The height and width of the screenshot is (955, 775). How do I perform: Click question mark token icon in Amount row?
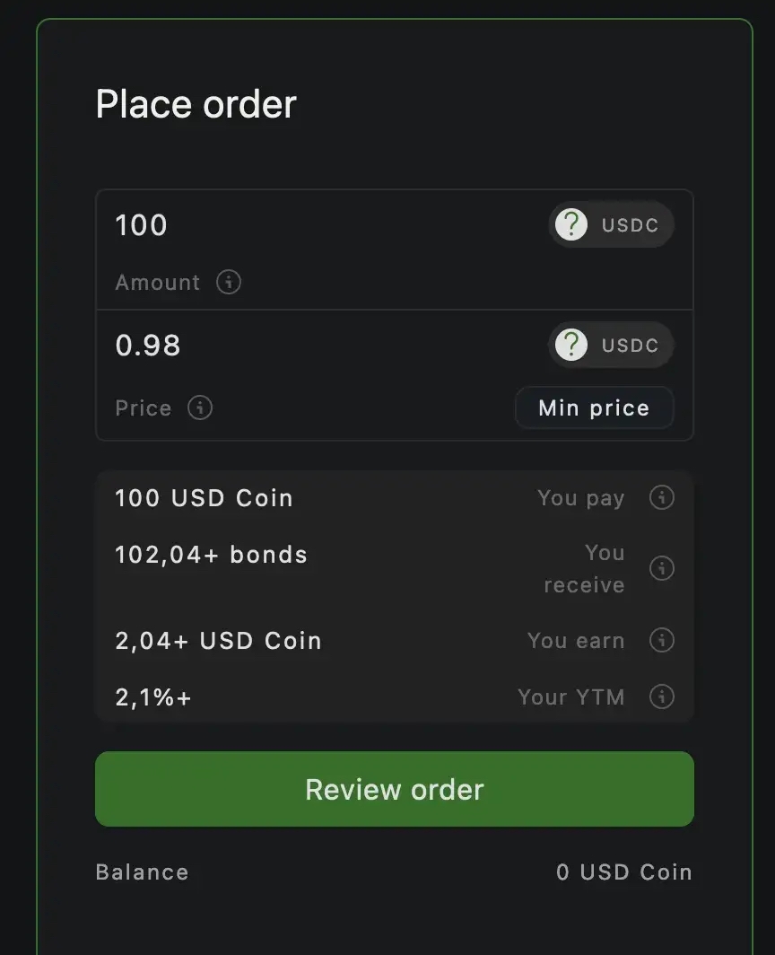click(x=571, y=224)
